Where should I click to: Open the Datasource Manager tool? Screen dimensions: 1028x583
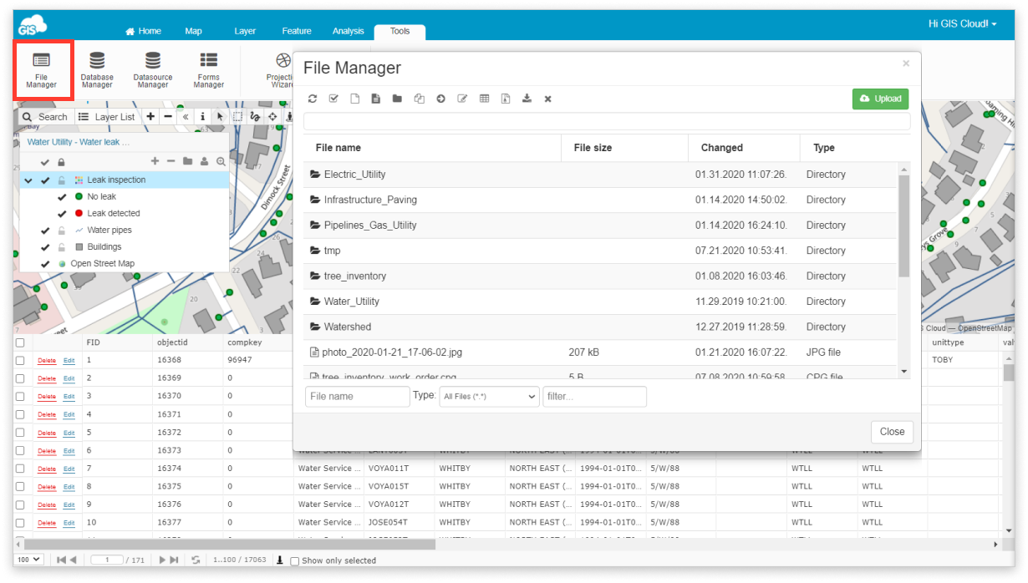click(153, 69)
